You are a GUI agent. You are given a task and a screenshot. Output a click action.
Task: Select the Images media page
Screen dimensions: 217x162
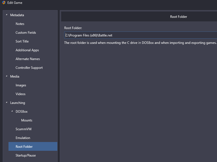click(x=21, y=85)
